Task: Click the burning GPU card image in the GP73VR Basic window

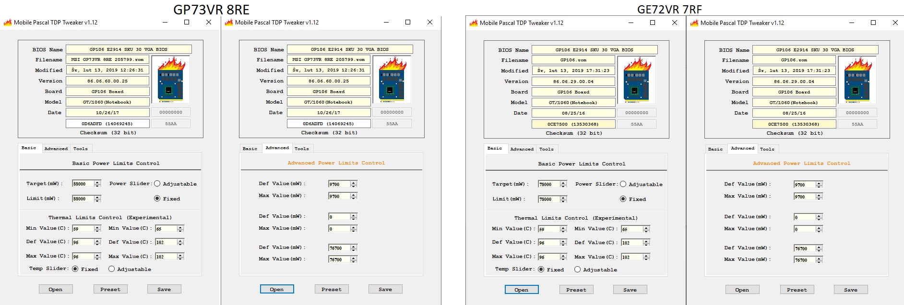Action: [171, 80]
